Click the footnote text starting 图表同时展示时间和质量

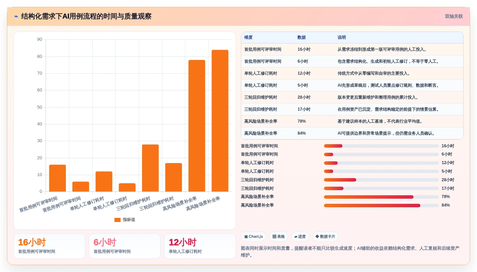tap(350, 252)
